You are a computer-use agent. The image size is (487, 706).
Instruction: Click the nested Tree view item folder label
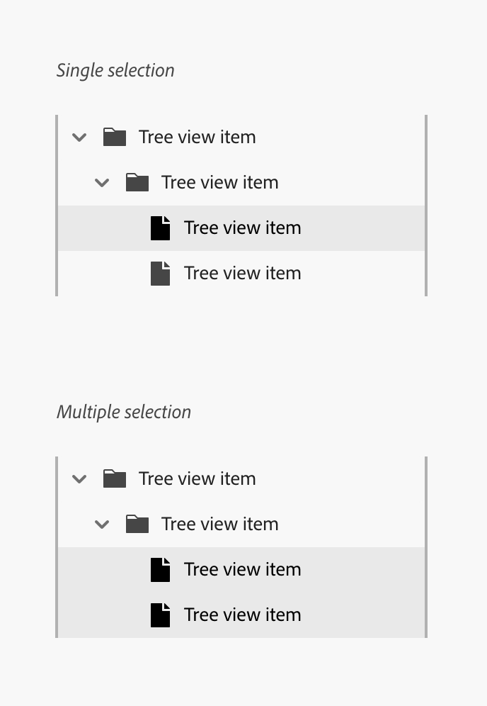[219, 182]
